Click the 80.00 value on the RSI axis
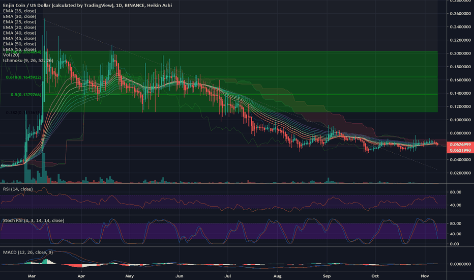474x280 pixels. (456, 192)
